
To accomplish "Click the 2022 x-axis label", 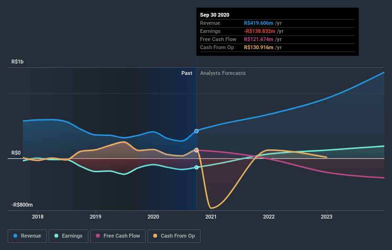I will click(x=269, y=217).
